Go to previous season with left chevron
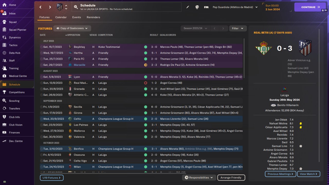The image size is (329, 185). 214,28
